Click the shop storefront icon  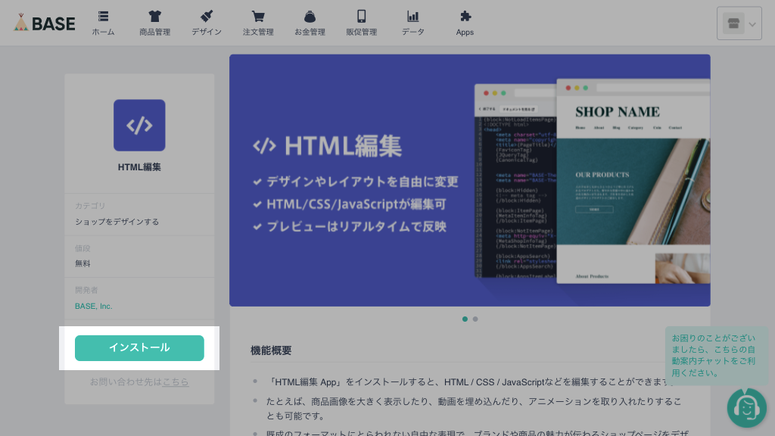pos(733,23)
